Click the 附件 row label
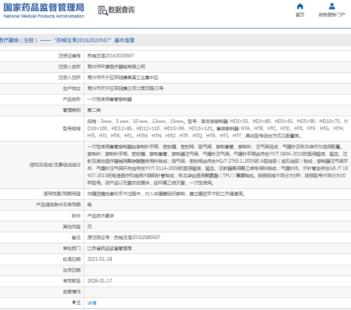Screen dimensions: 351x310 [76, 216]
